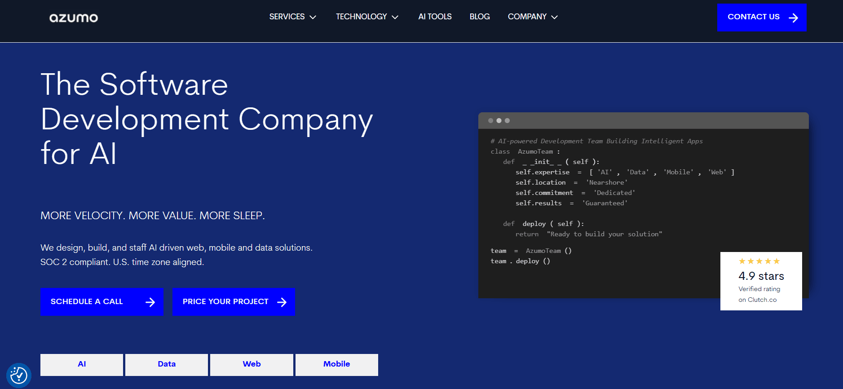
Task: Go to the Blog page
Action: [479, 17]
